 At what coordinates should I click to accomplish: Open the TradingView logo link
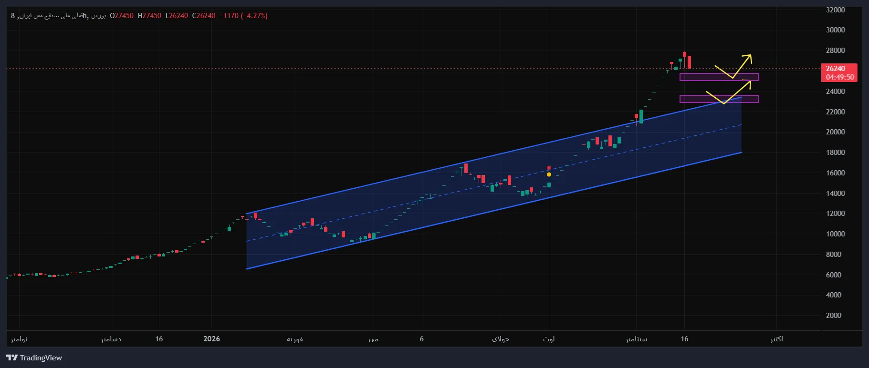tap(34, 358)
